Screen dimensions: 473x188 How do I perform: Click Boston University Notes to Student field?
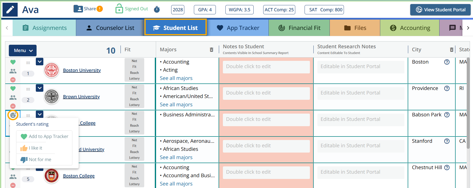click(x=266, y=67)
